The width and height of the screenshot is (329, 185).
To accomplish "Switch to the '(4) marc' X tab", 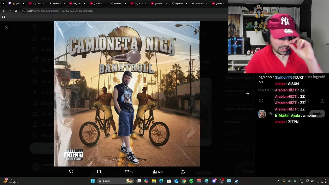I will 118,4.
